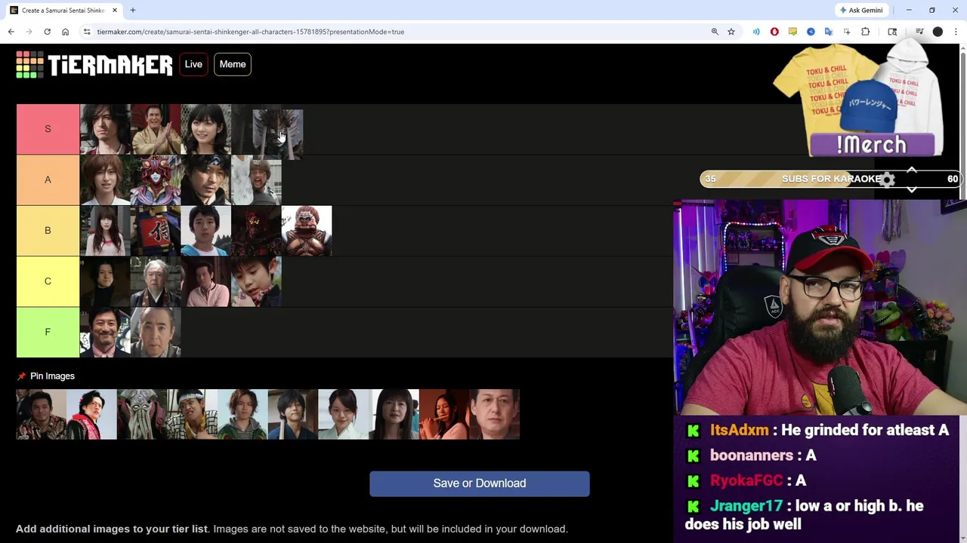Image resolution: width=967 pixels, height=543 pixels.
Task: Click the B tier label
Action: click(x=48, y=230)
